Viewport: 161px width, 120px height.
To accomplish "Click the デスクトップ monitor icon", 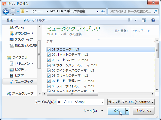I will [12, 39].
